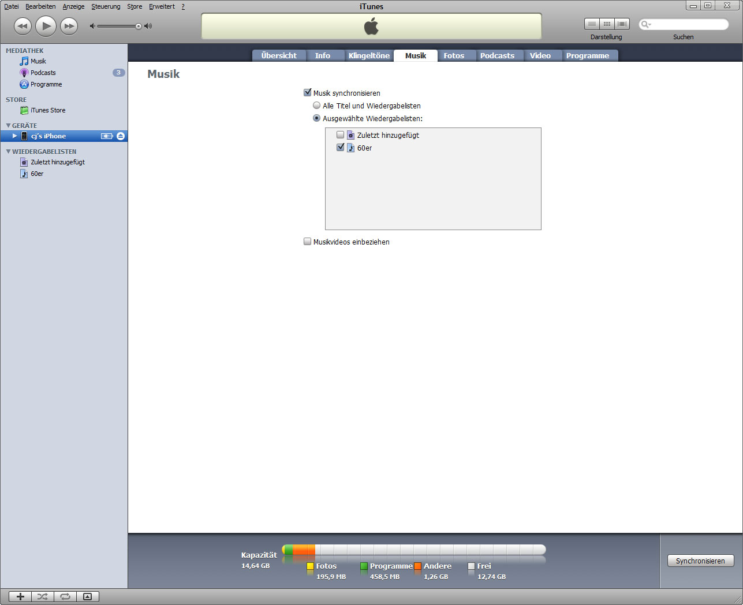Image resolution: width=743 pixels, height=605 pixels.
Task: Click the play button
Action: click(x=46, y=26)
